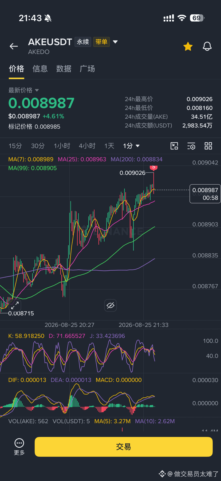Select the 1小时 timeframe
The width and height of the screenshot is (221, 481).
[62, 146]
